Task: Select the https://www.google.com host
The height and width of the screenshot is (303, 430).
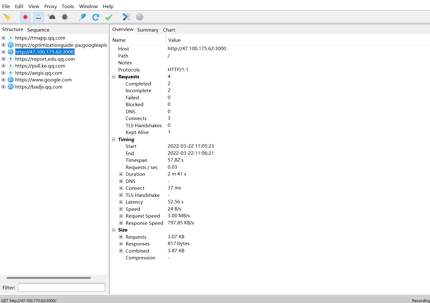Action: (x=43, y=80)
